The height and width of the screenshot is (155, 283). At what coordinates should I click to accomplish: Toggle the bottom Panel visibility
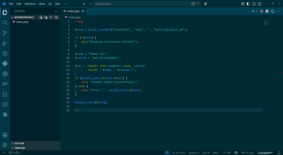254,4
